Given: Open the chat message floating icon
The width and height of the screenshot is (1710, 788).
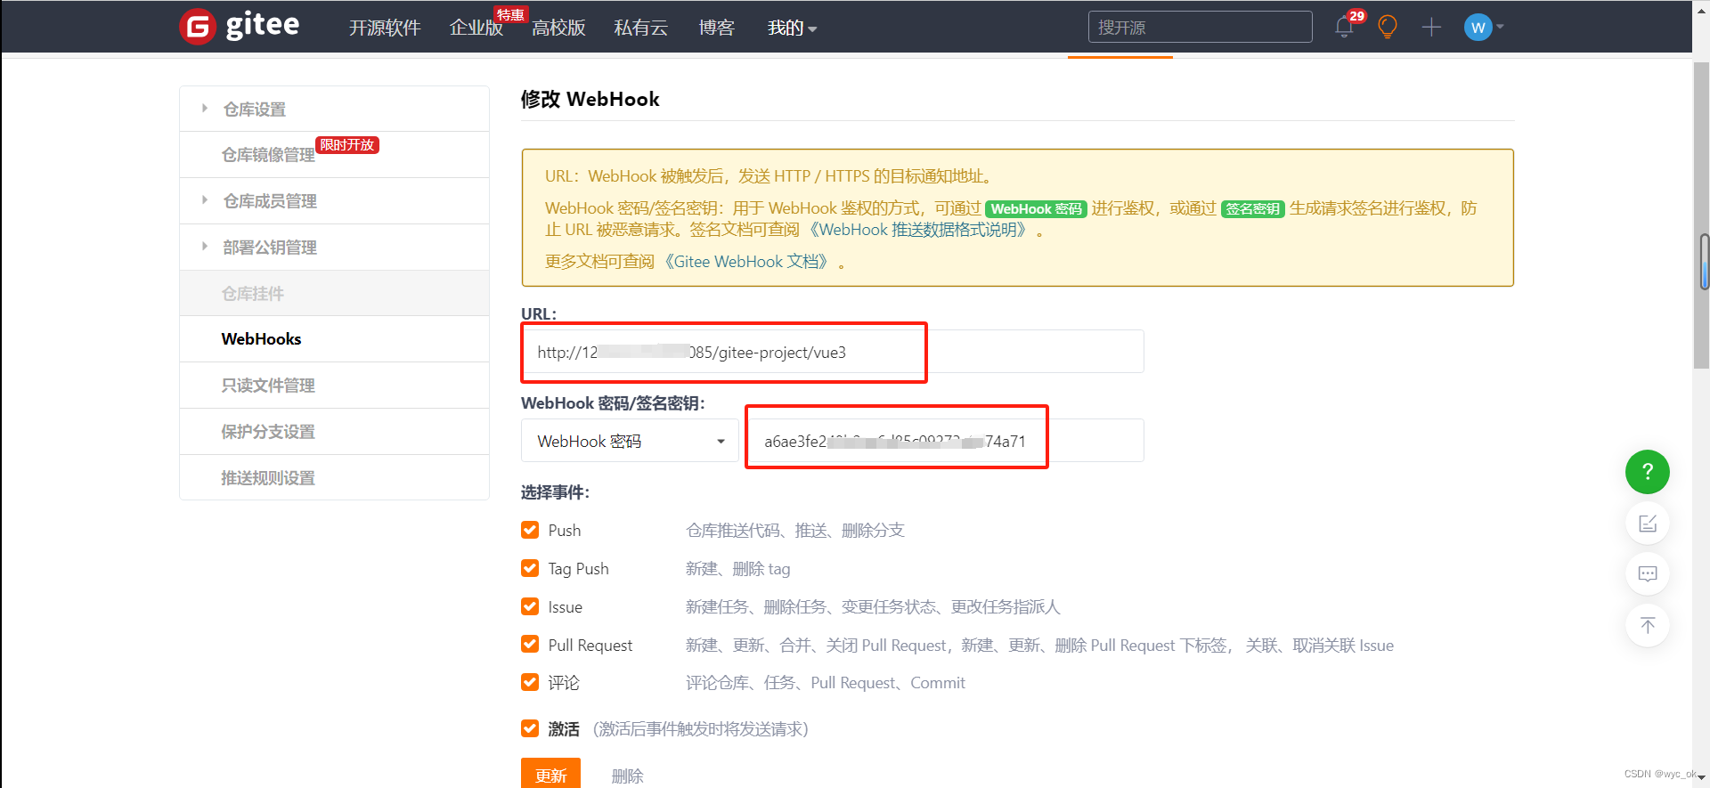Looking at the screenshot, I should 1647,573.
